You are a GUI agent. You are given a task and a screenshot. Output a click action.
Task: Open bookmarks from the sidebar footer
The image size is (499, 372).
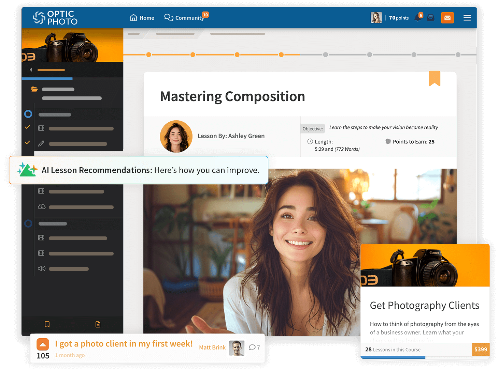(47, 324)
